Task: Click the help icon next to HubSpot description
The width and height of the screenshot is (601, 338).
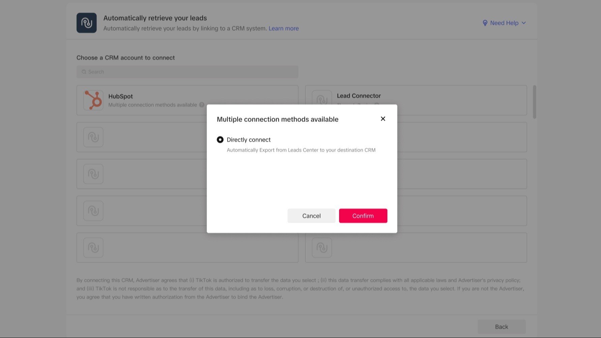Action: coord(202,105)
